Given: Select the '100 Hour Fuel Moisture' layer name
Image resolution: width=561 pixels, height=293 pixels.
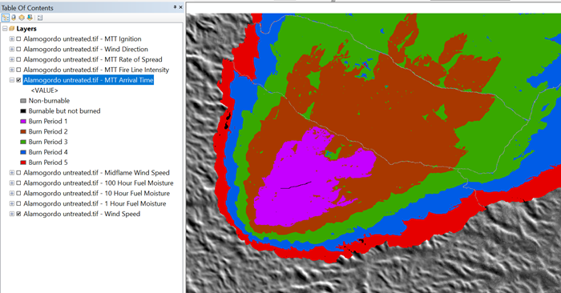Looking at the screenshot, I should pos(99,183).
